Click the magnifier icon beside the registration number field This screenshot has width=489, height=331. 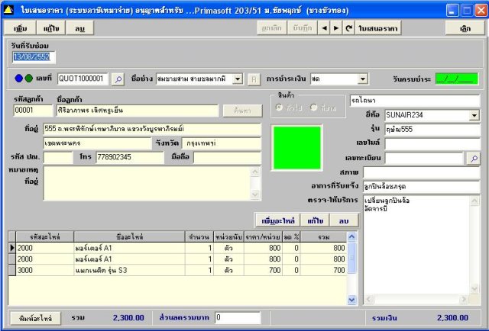(474, 159)
